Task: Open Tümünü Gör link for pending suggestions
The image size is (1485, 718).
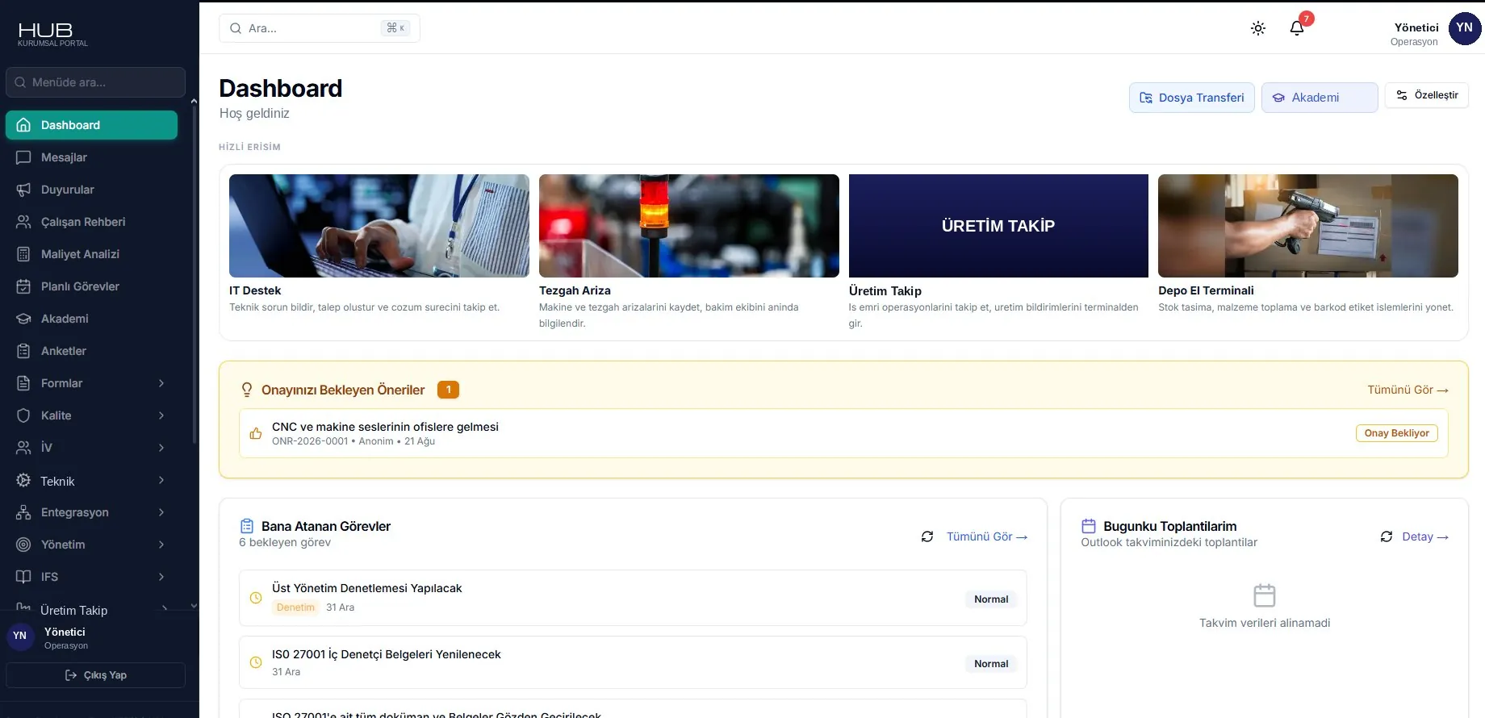Action: click(x=1408, y=390)
